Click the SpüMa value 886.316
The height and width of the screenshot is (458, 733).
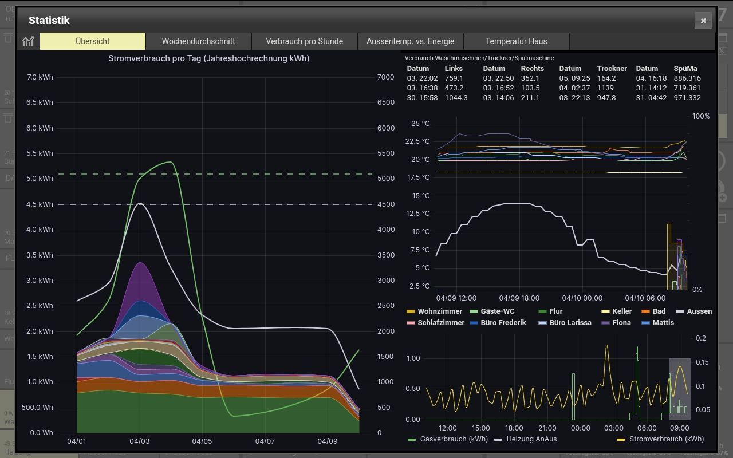click(x=687, y=78)
